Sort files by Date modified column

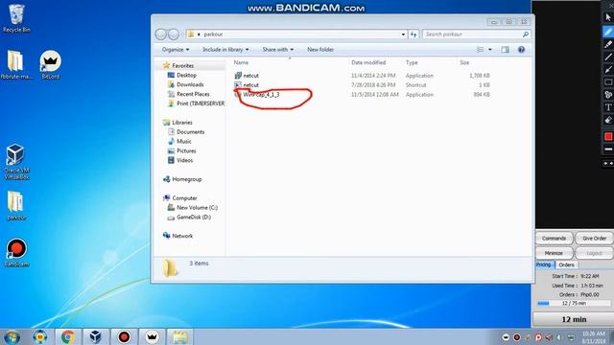point(368,62)
